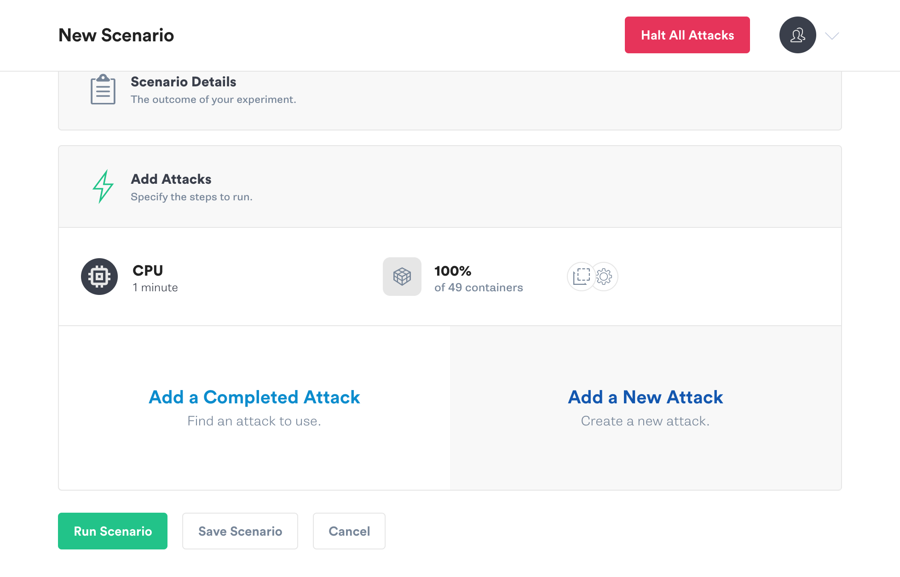Open the Scenario Details heading
This screenshot has width=900, height=577.
click(x=184, y=82)
